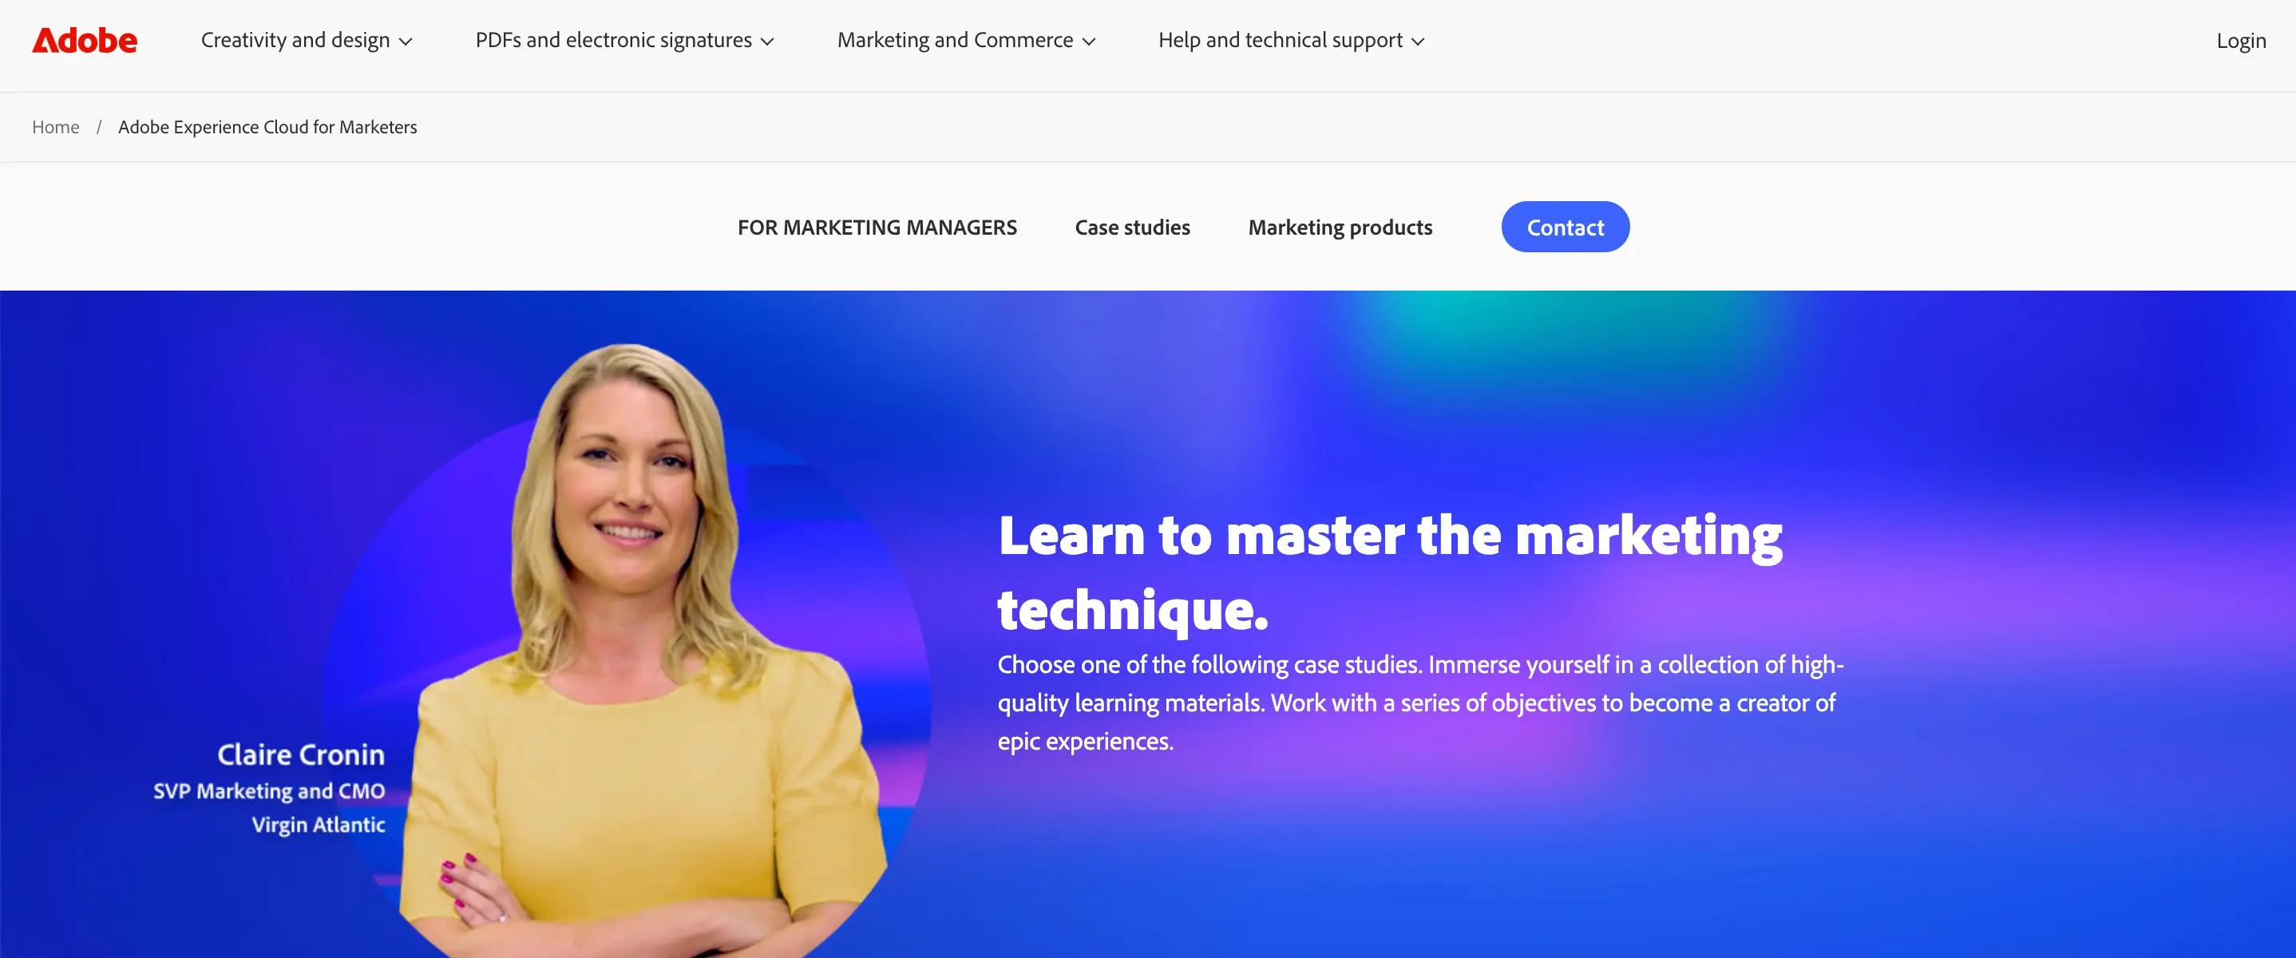This screenshot has height=958, width=2296.
Task: Expand the chevron beside Creativity and design
Action: tap(406, 42)
